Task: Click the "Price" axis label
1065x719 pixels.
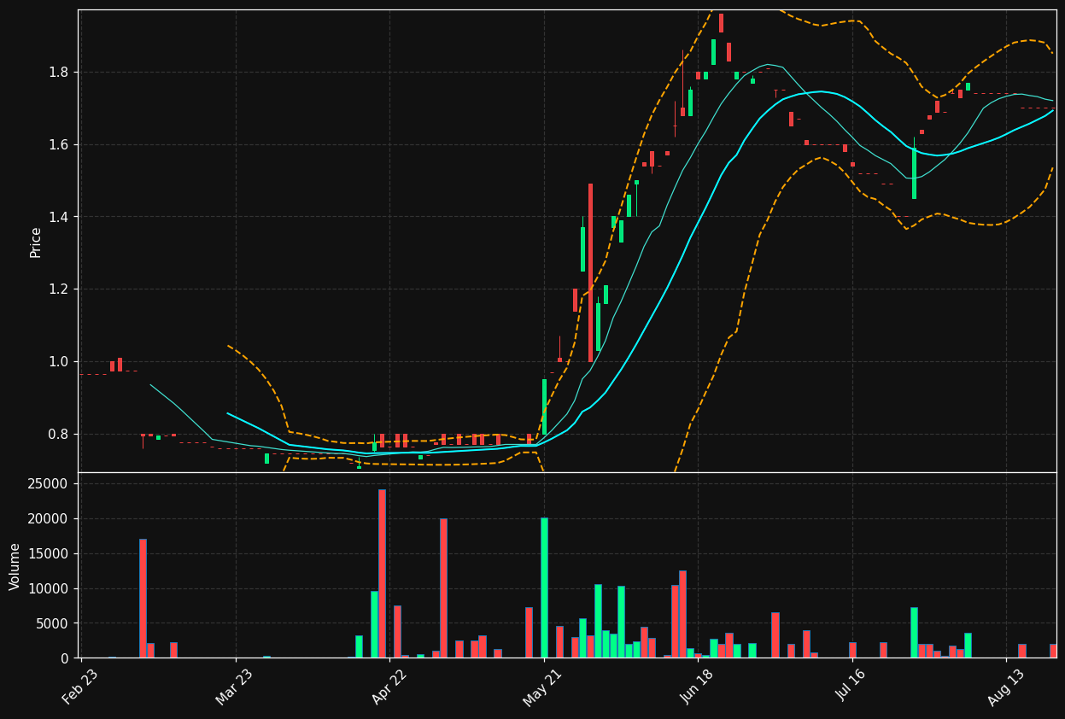Action: coord(36,242)
